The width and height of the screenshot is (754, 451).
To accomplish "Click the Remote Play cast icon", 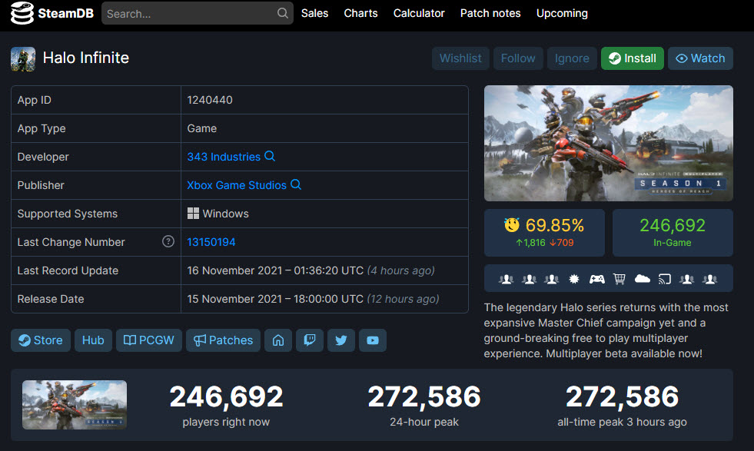I will (665, 279).
